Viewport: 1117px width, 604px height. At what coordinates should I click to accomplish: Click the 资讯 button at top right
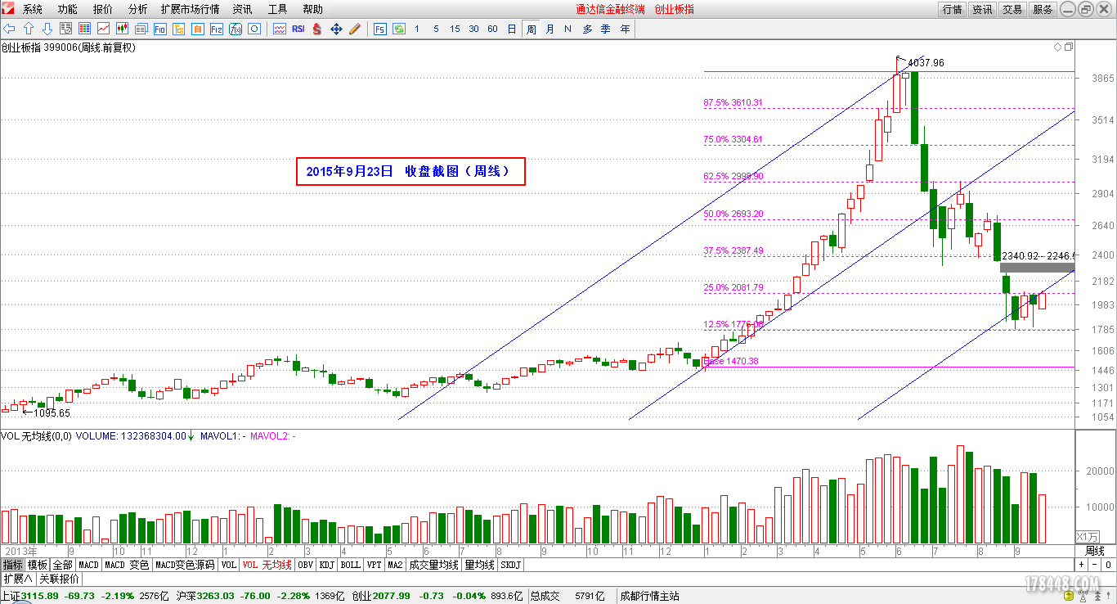pyautogui.click(x=982, y=9)
